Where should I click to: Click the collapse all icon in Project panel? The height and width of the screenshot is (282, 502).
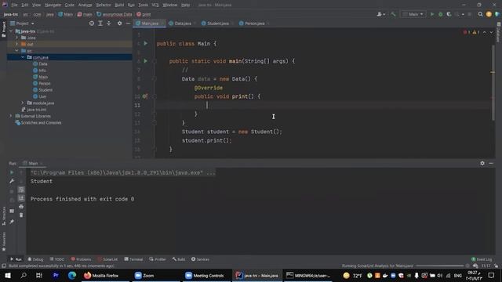(109, 23)
